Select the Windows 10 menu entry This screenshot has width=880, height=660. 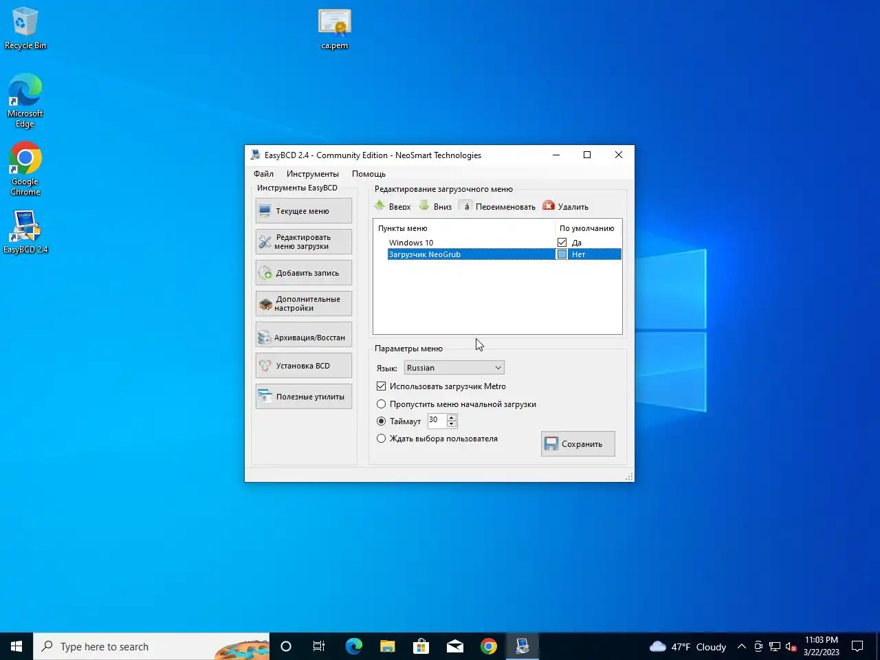coord(411,243)
